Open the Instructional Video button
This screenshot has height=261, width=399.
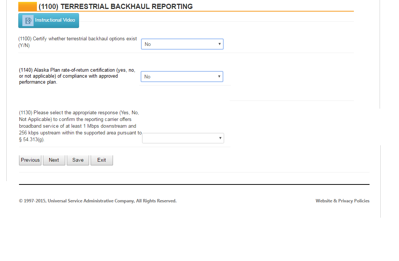point(48,21)
